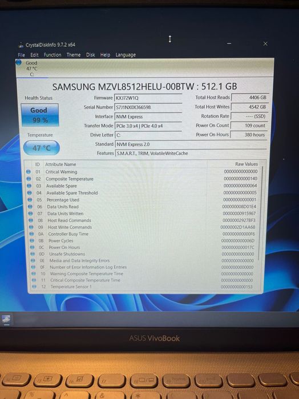Click the status icon for Composite Temperature
The image size is (299, 399).
pyautogui.click(x=29, y=179)
